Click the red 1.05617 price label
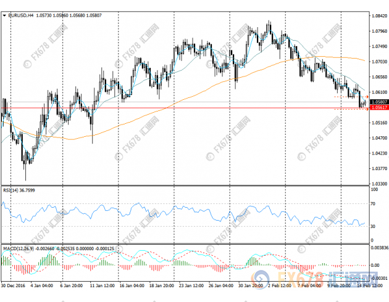The height and width of the screenshot is (302, 389). point(379,108)
